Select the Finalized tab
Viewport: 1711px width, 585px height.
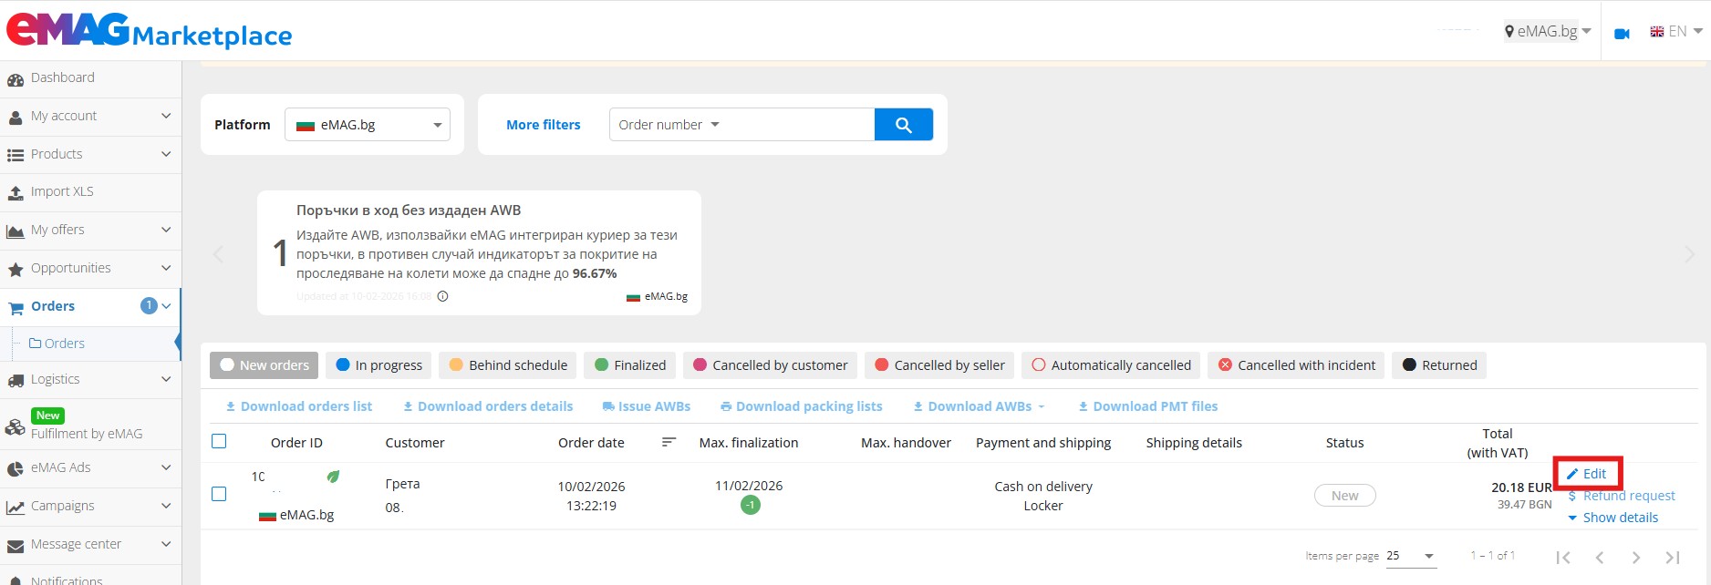tap(629, 365)
